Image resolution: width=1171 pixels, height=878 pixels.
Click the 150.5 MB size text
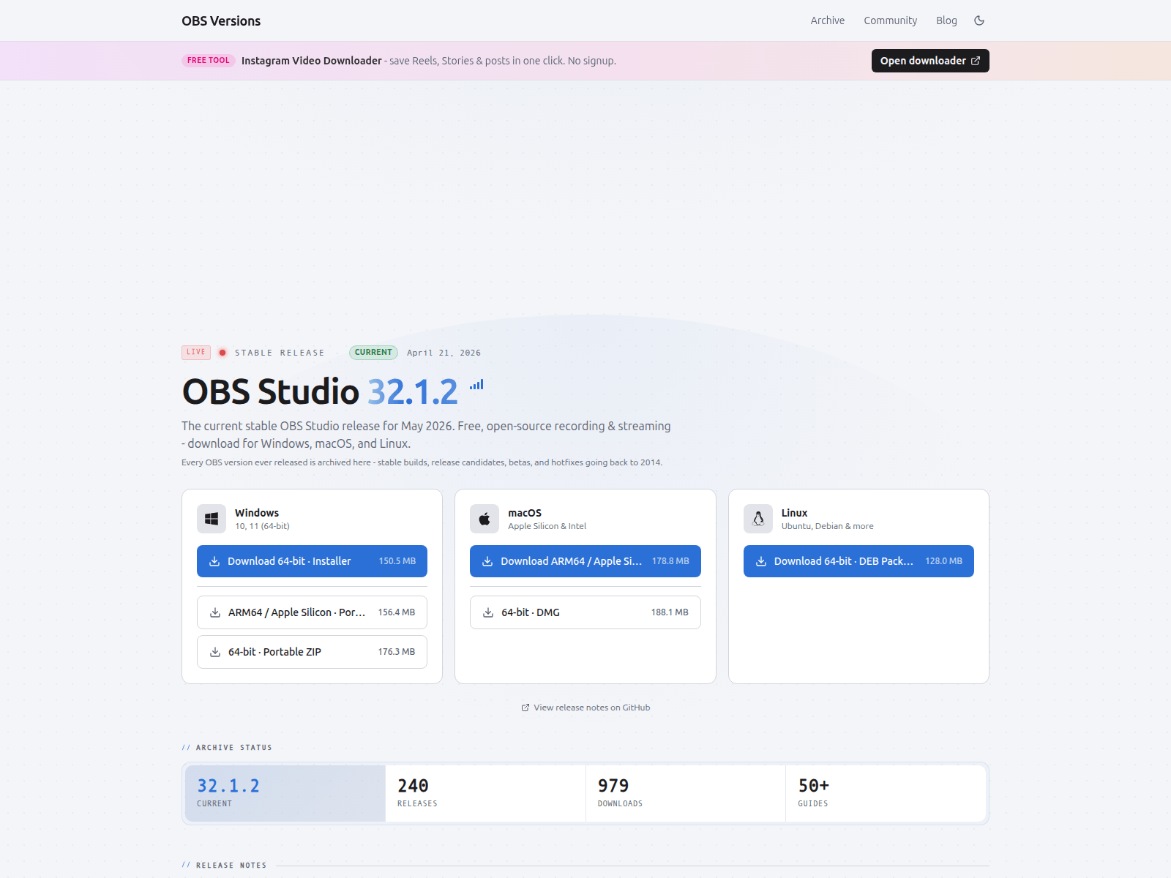pyautogui.click(x=397, y=561)
